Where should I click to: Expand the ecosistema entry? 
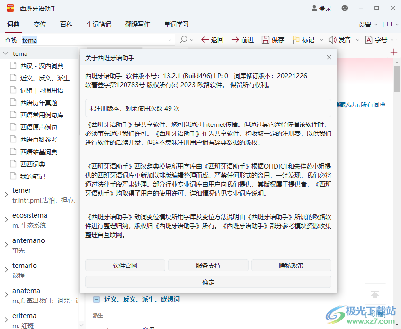tap(6, 219)
